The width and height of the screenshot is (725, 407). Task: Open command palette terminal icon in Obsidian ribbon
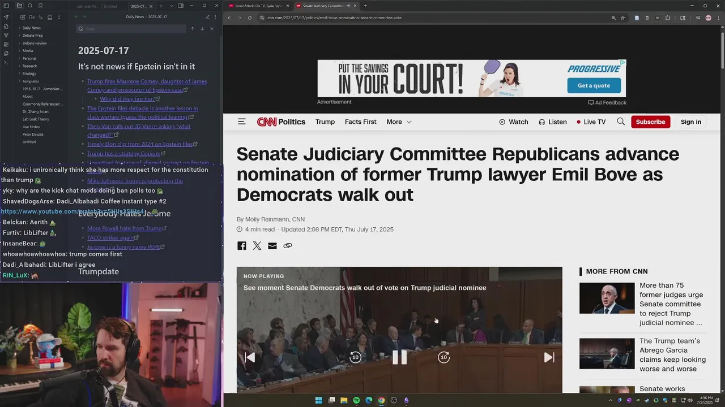point(6,62)
